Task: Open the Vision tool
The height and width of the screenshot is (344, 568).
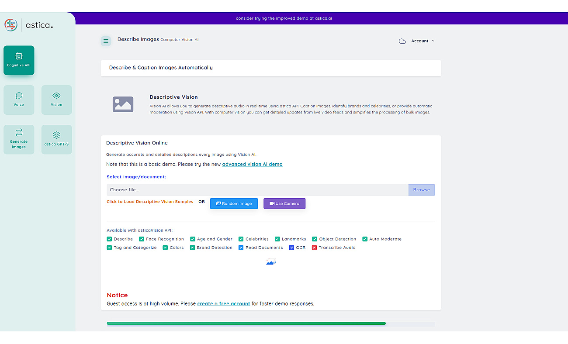Action: 56,100
